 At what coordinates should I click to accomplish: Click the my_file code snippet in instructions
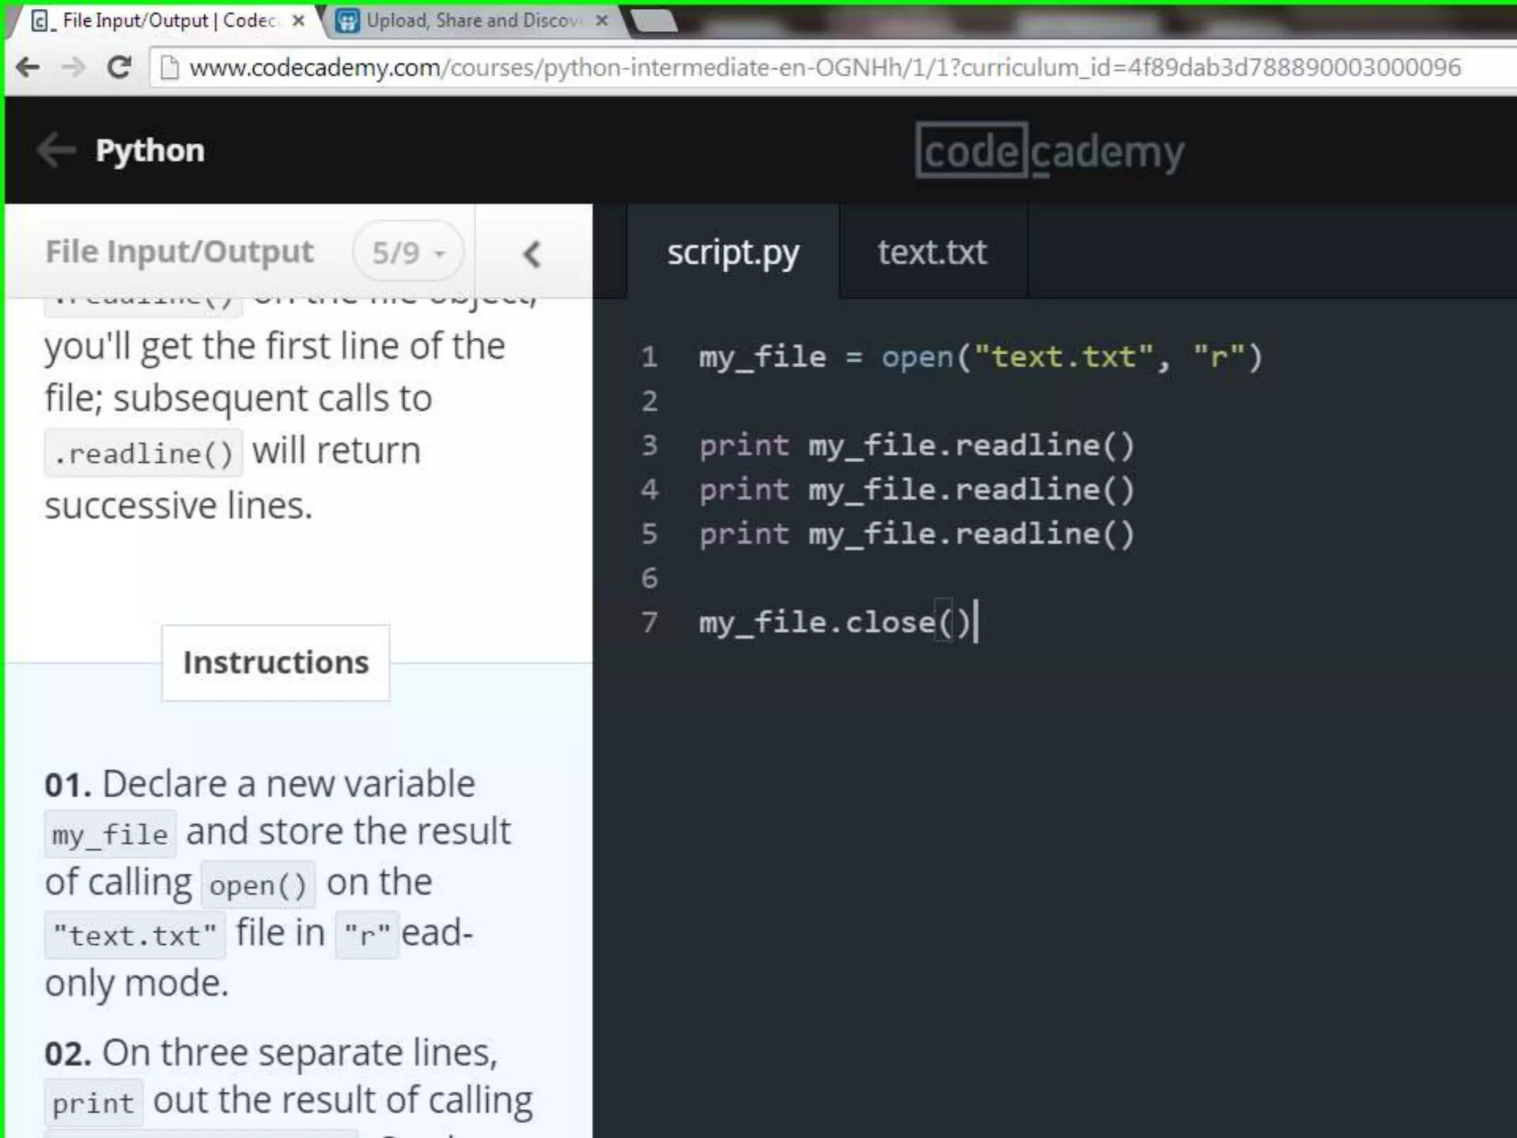coord(110,834)
